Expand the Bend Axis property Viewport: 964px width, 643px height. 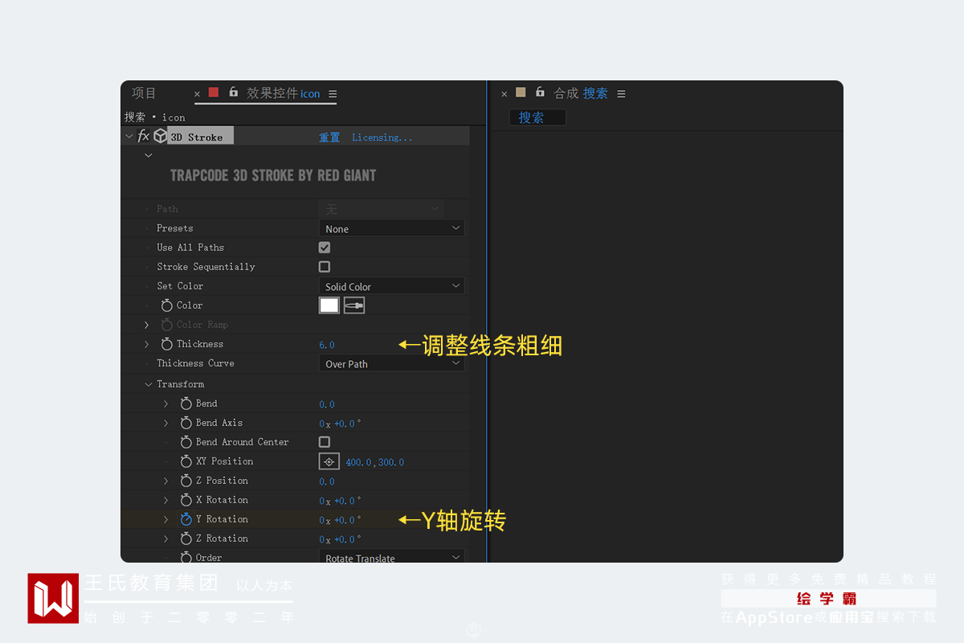[x=166, y=423]
